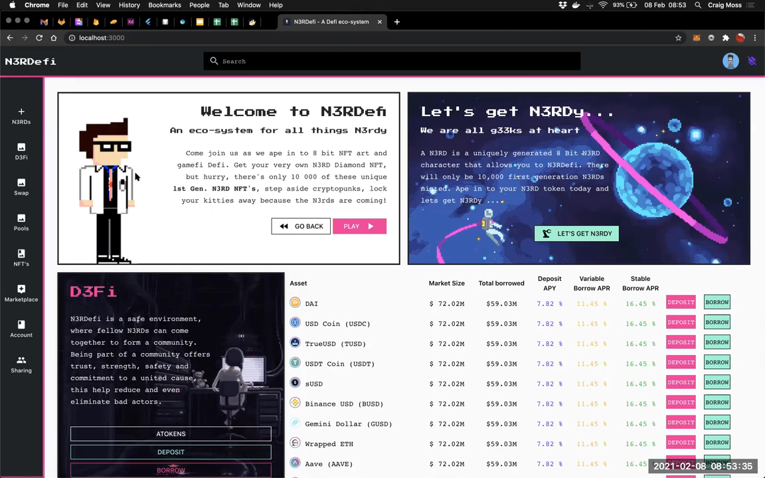Open the N3RDs plus icon in sidebar

pyautogui.click(x=21, y=112)
